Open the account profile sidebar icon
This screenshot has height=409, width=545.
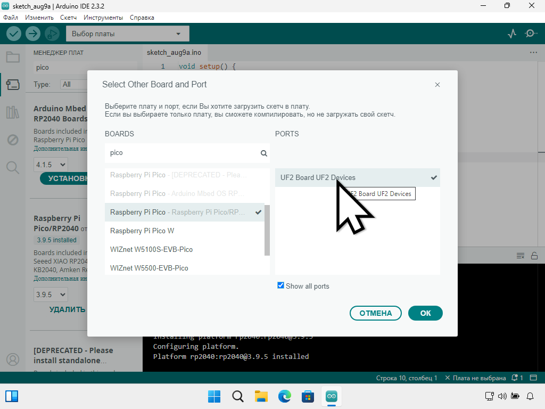(13, 359)
